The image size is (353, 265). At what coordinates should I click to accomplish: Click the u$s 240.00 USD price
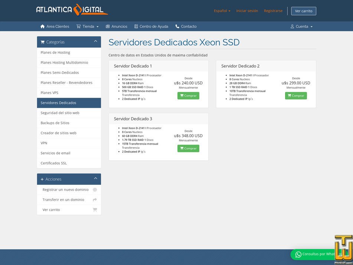coord(188,83)
